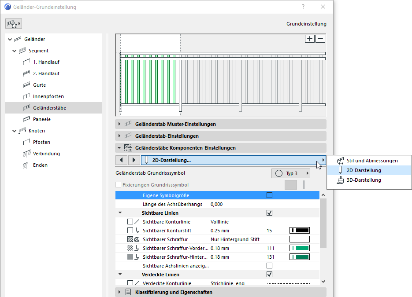Select the 2. Handlauf icon
The height and width of the screenshot is (297, 412).
tap(26, 73)
